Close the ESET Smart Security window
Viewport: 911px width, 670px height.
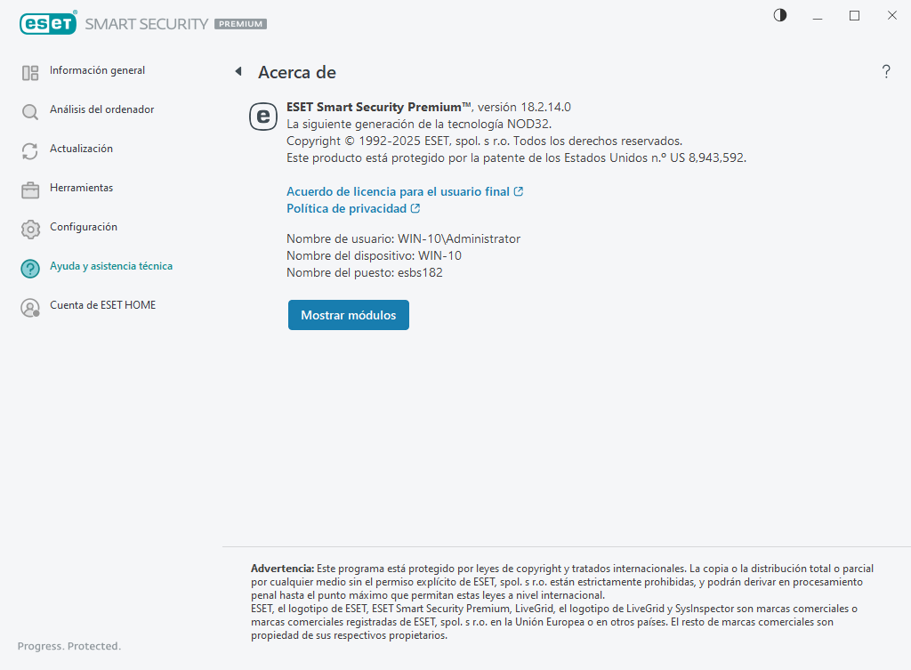click(x=891, y=15)
